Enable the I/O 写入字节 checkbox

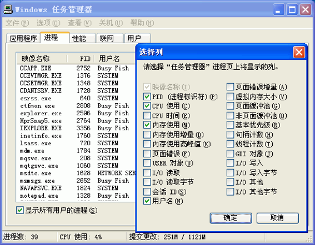tap(230, 172)
